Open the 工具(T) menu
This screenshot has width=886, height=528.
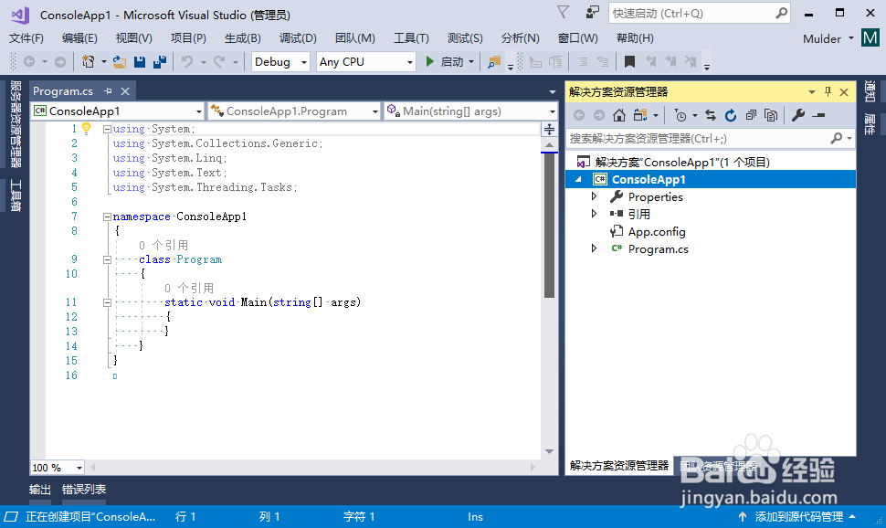click(411, 37)
